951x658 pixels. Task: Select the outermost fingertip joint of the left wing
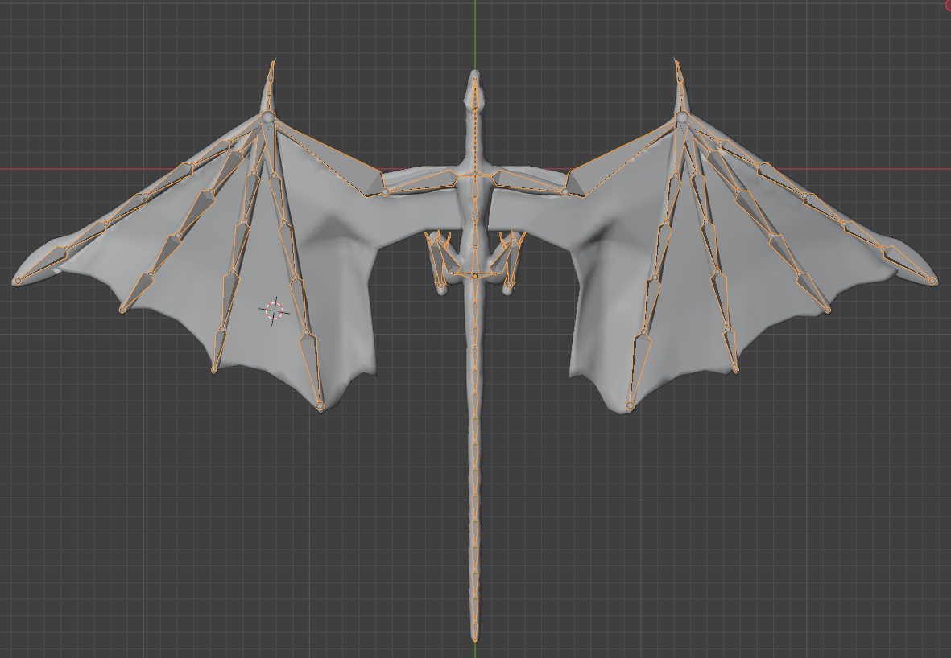point(17,281)
